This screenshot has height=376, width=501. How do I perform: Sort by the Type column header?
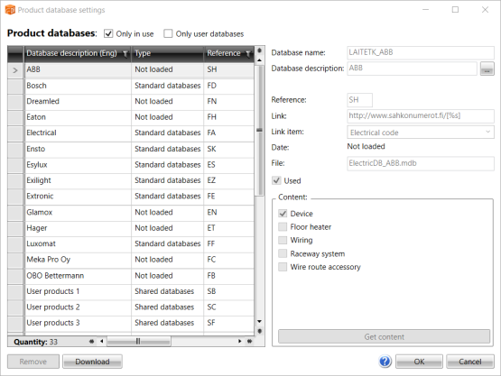click(168, 53)
